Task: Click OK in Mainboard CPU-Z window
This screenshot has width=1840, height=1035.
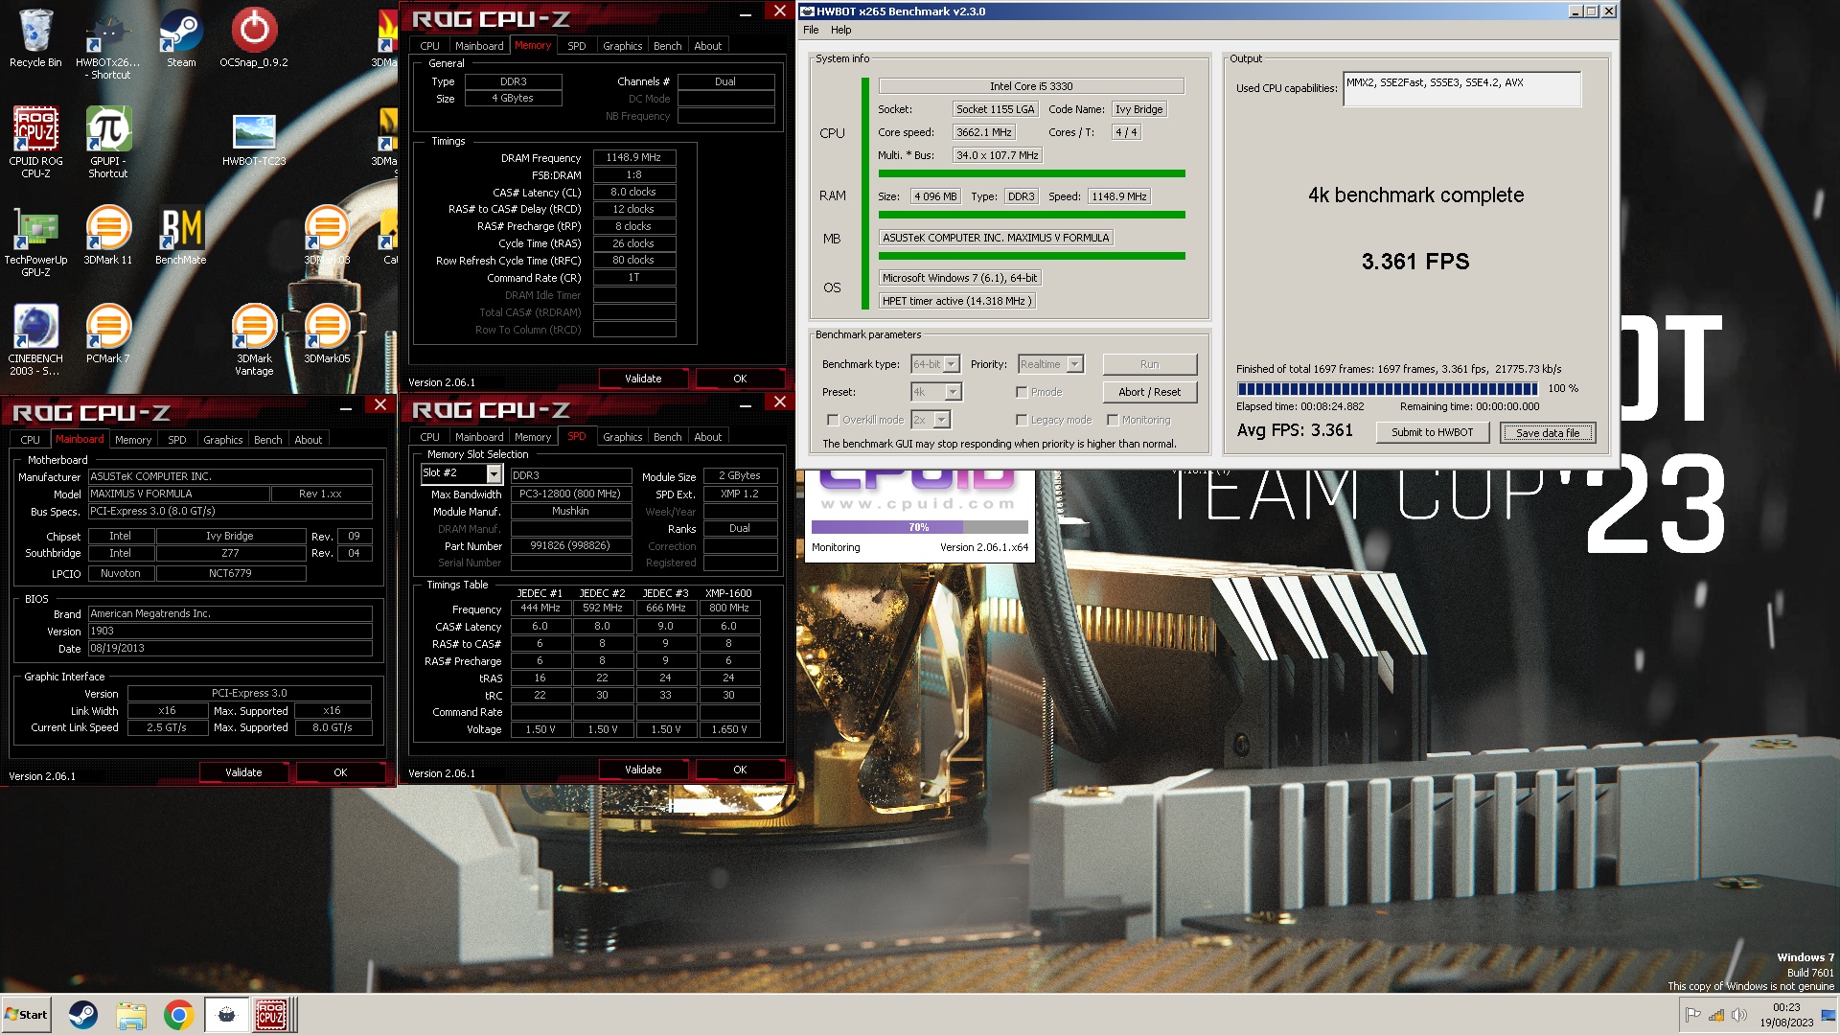Action: (x=340, y=772)
